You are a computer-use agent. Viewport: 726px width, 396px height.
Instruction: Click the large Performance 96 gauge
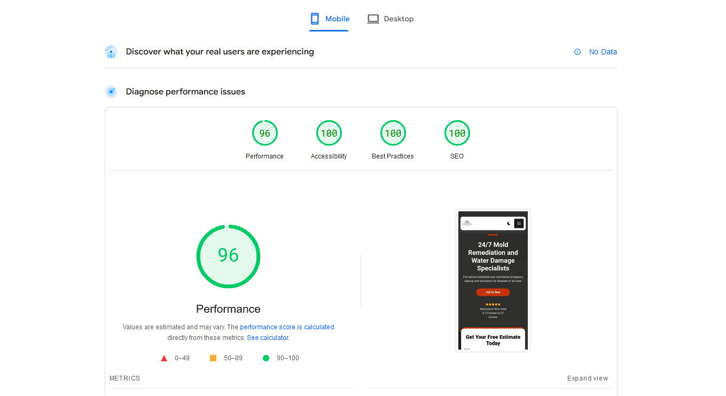(x=228, y=256)
